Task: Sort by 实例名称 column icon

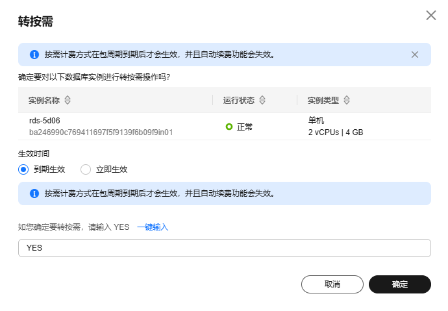Action: pos(68,101)
